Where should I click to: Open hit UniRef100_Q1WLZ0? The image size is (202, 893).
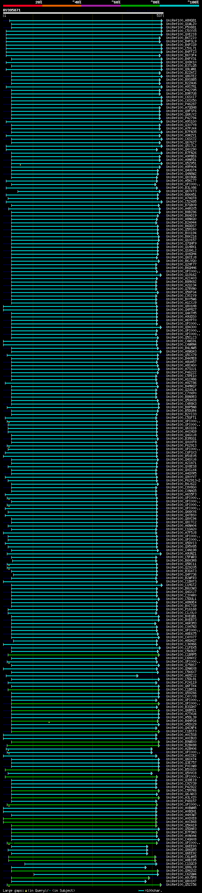[181, 24]
